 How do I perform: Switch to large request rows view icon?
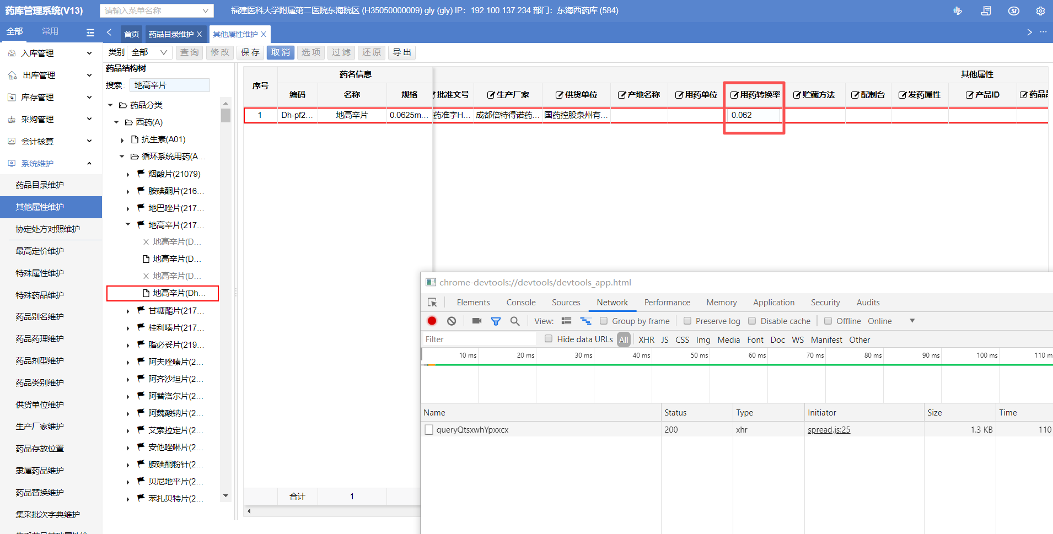[566, 321]
